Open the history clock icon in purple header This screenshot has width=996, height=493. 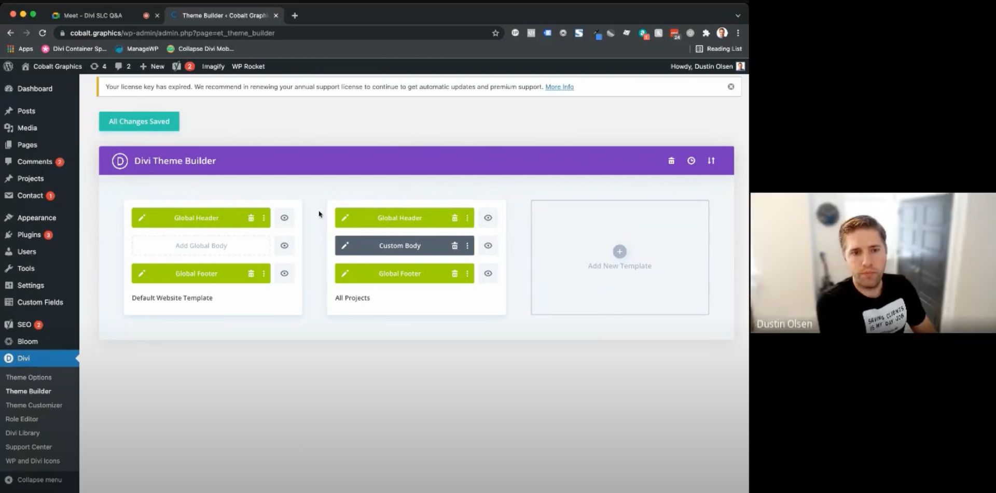click(691, 161)
